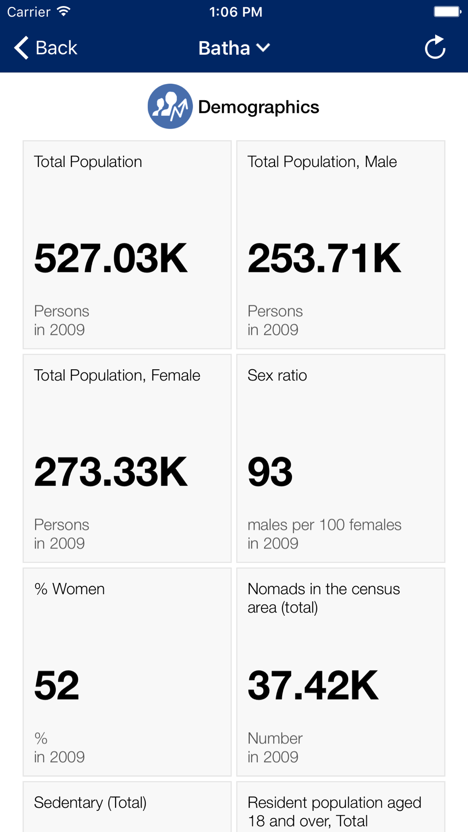Tap the back chevron arrow icon
The image size is (468, 832).
point(22,48)
